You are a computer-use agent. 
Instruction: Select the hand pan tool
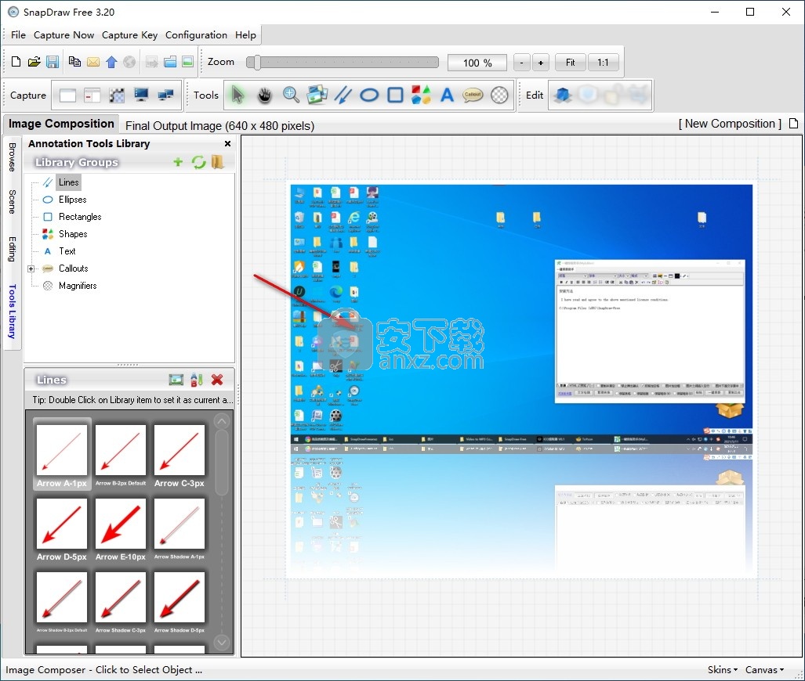[x=264, y=95]
